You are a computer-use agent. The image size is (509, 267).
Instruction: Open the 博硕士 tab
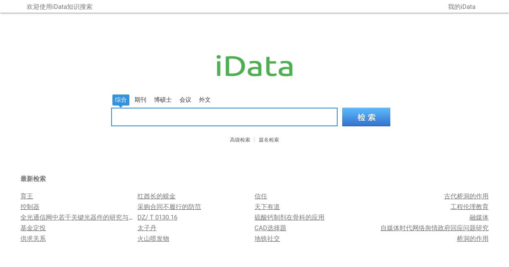163,100
